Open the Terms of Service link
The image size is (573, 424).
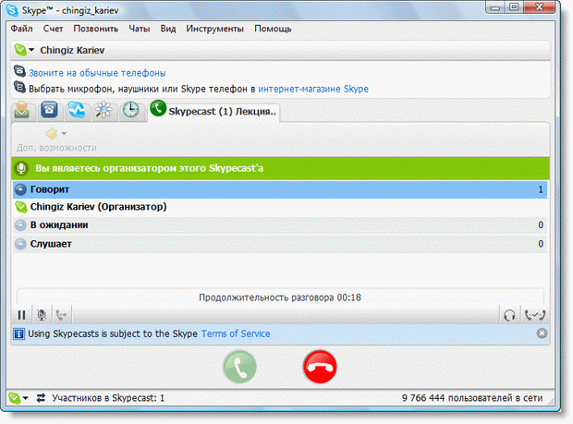coord(236,333)
